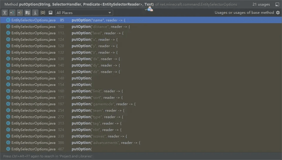
Task: Select the putOption "scores" usage at line 339
Action: point(141,136)
